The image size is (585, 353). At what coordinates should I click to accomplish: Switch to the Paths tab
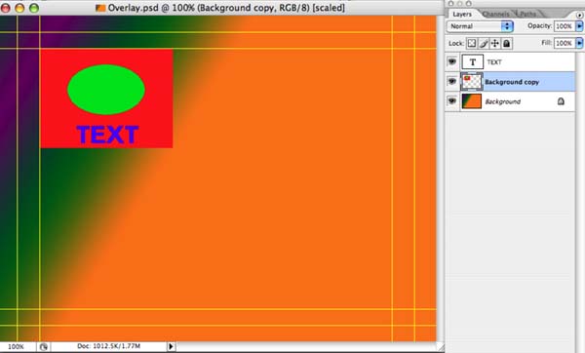pos(527,15)
